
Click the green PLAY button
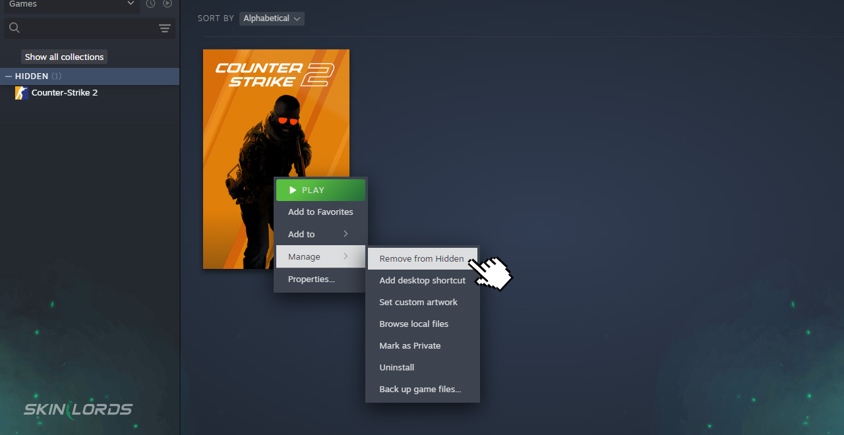coord(320,190)
